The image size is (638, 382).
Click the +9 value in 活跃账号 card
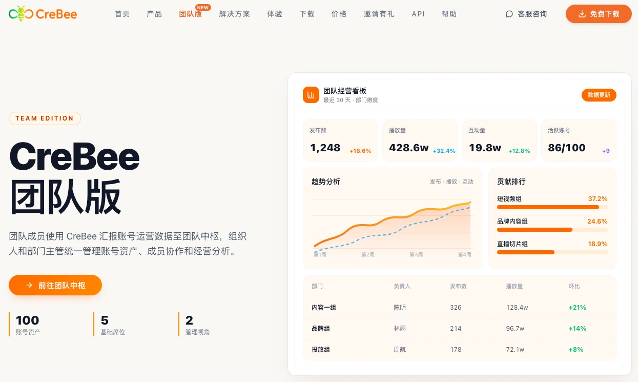606,151
